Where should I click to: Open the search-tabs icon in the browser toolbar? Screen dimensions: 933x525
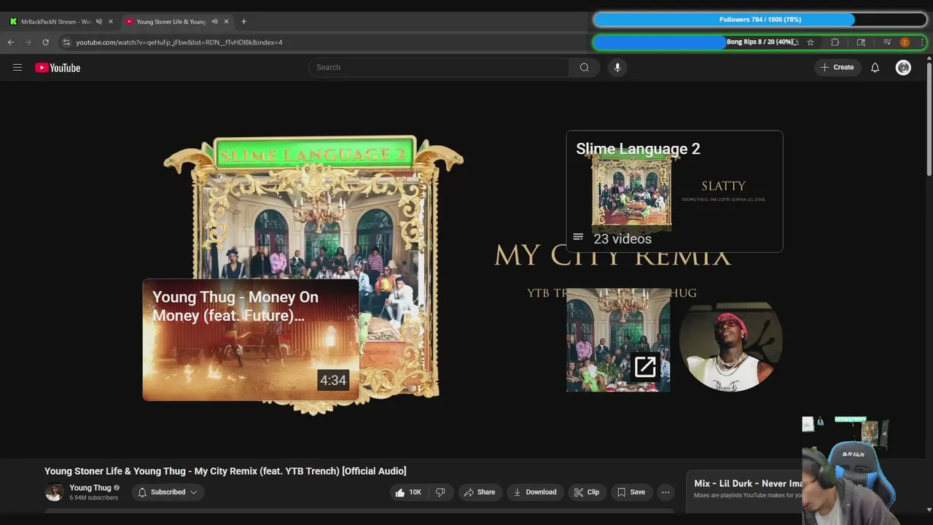(x=861, y=42)
